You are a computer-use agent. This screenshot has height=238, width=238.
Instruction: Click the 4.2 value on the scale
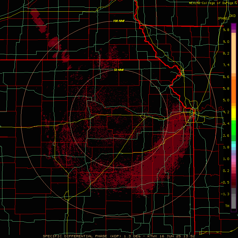pyautogui.click(x=226, y=112)
